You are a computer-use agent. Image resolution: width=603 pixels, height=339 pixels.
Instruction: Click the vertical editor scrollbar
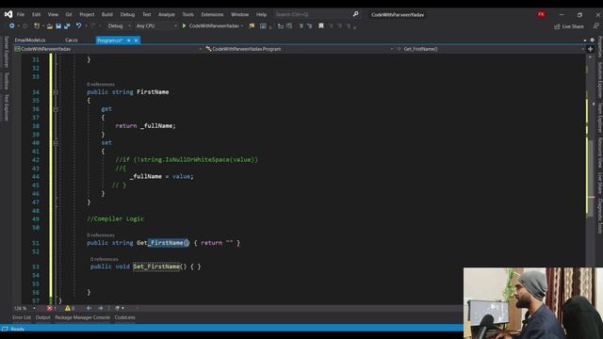[591, 177]
